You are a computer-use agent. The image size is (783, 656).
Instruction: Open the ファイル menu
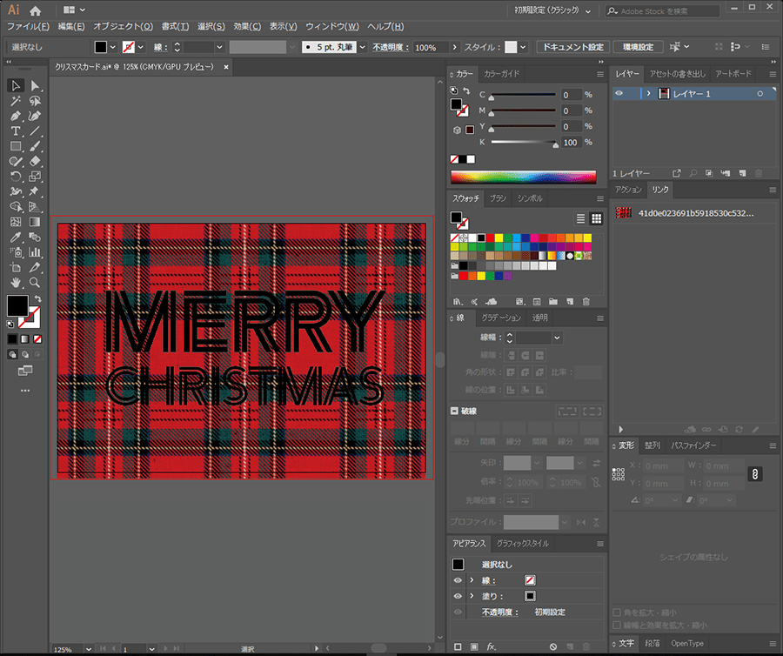tap(28, 26)
